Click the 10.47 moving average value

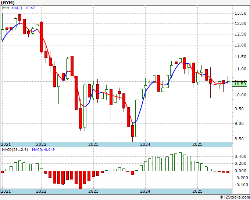(x=30, y=8)
